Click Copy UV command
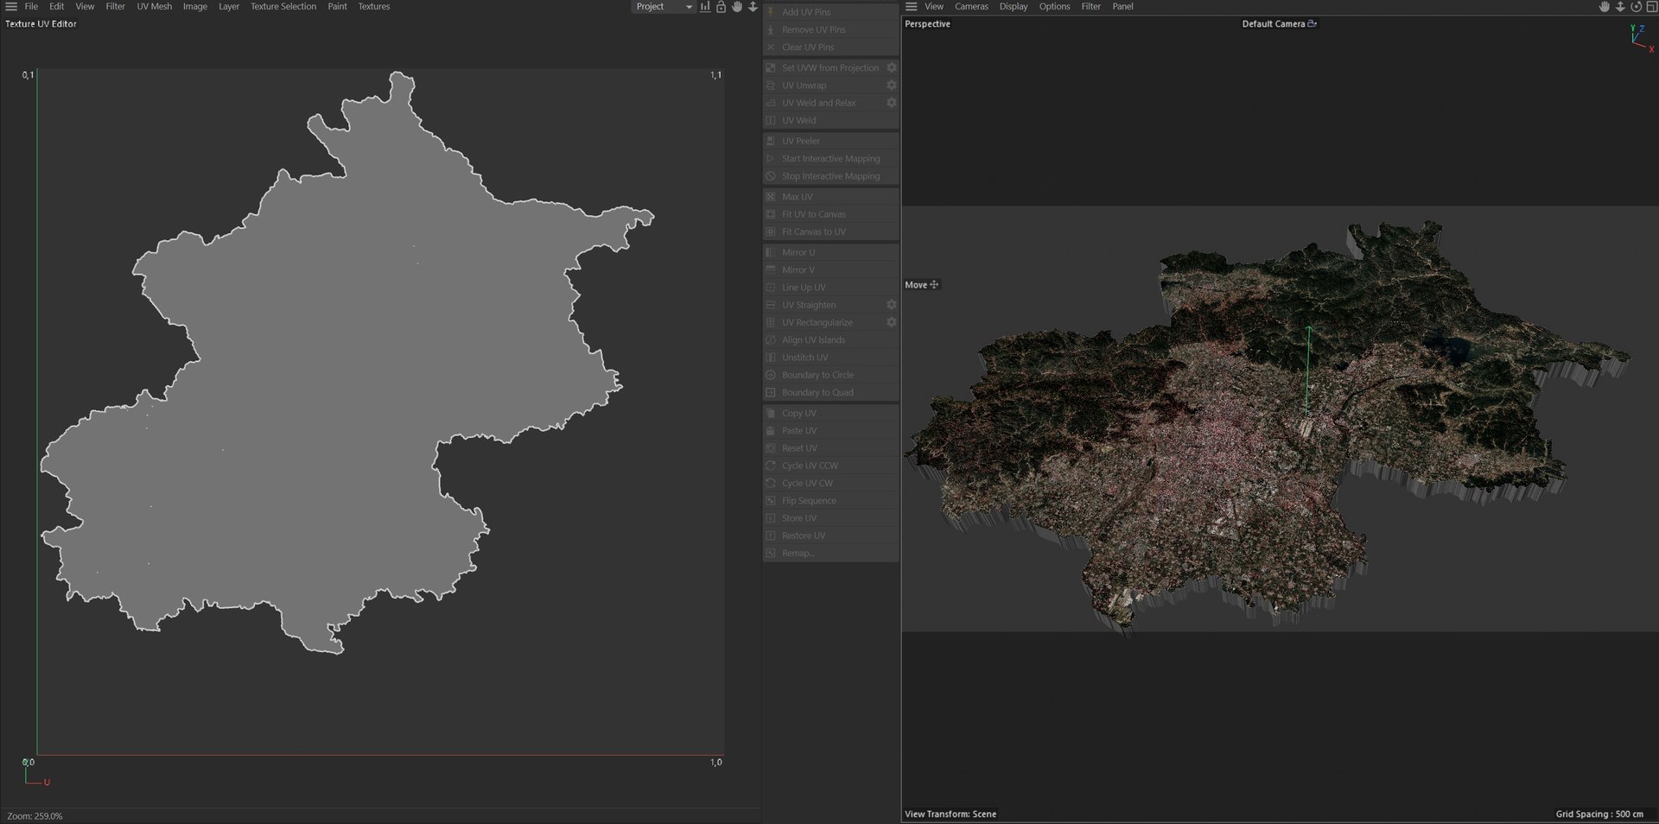The width and height of the screenshot is (1659, 824). (x=830, y=413)
